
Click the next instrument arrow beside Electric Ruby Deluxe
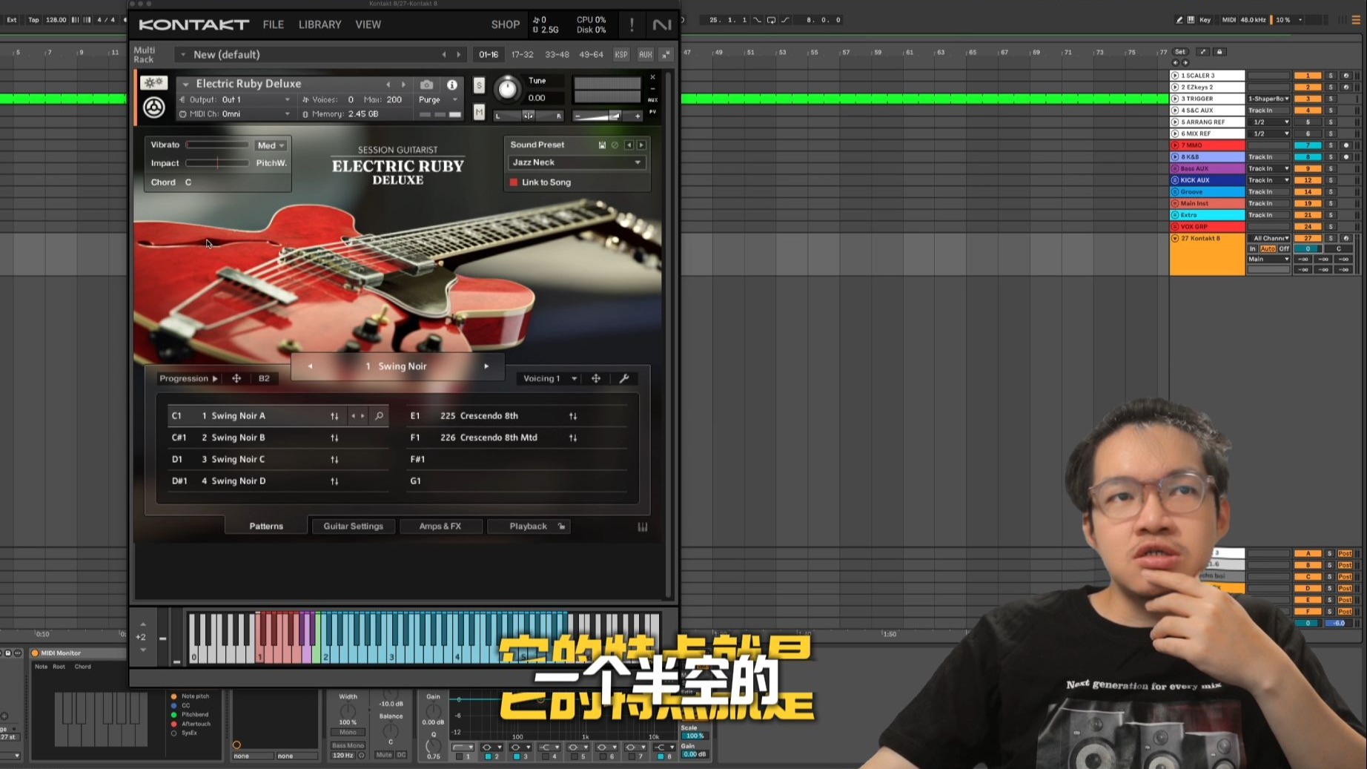pyautogui.click(x=403, y=85)
